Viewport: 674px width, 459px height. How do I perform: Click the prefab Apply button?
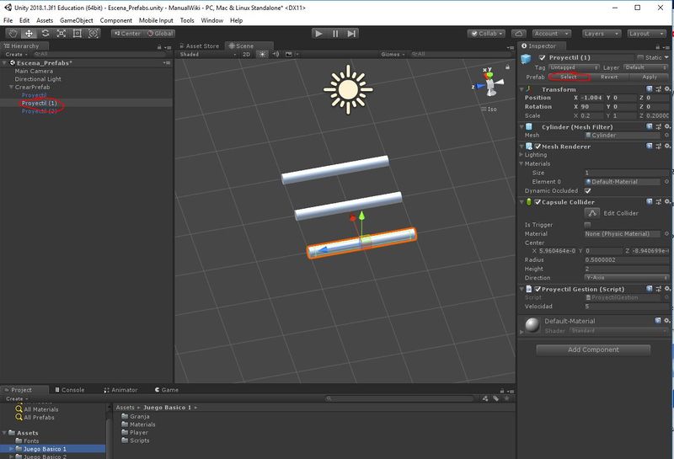tap(650, 77)
